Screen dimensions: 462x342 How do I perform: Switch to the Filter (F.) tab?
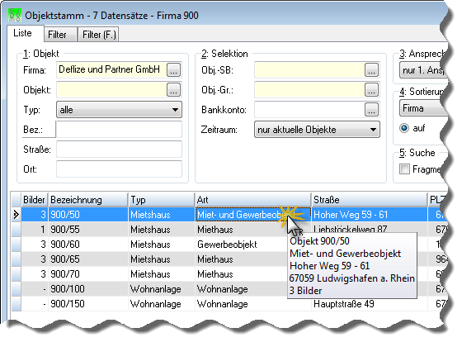point(99,35)
